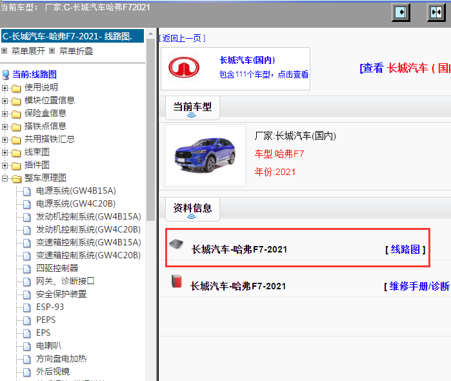The height and width of the screenshot is (381, 451).
Task: Click the page icon for 安全保护装置
Action: (26, 294)
